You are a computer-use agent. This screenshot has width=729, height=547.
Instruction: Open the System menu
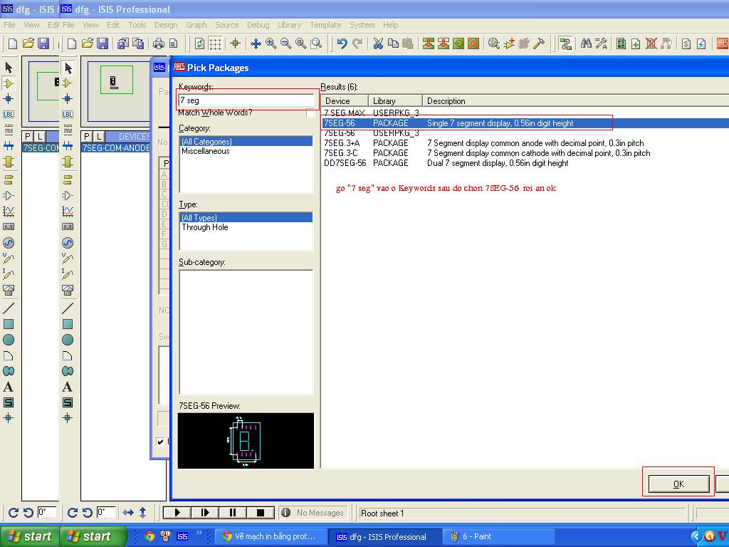pos(362,25)
